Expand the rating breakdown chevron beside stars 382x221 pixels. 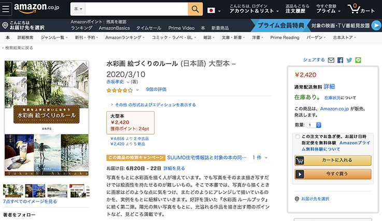(137, 90)
